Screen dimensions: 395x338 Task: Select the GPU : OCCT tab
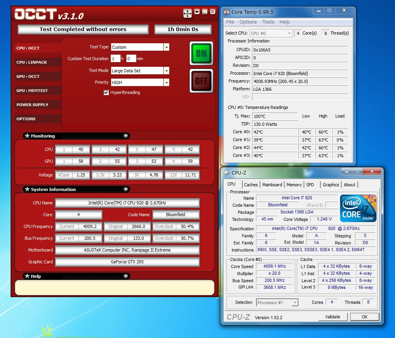point(37,76)
